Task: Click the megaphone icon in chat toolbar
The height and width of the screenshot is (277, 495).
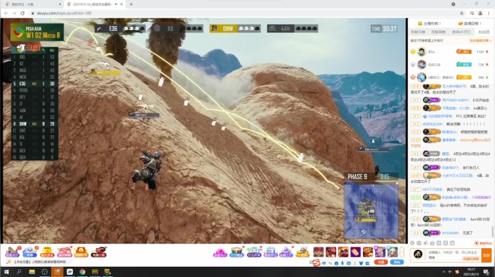Action: (426, 243)
